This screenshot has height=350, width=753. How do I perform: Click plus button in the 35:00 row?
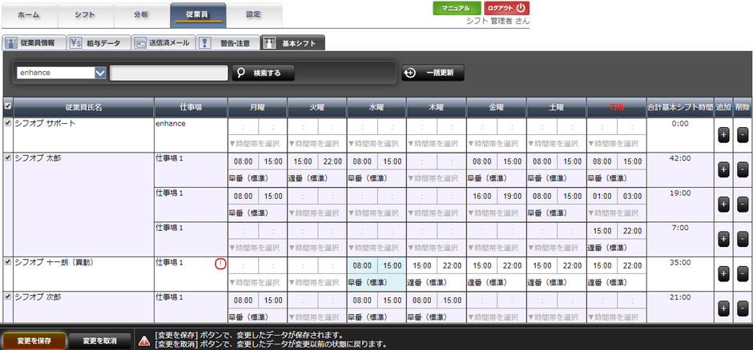723,274
